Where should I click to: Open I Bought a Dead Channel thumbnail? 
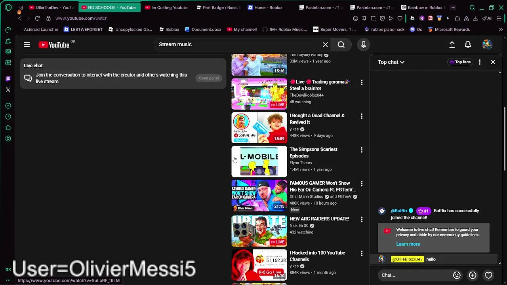pos(259,128)
